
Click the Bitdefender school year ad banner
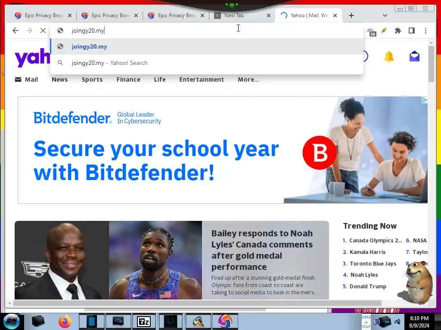pos(223,150)
